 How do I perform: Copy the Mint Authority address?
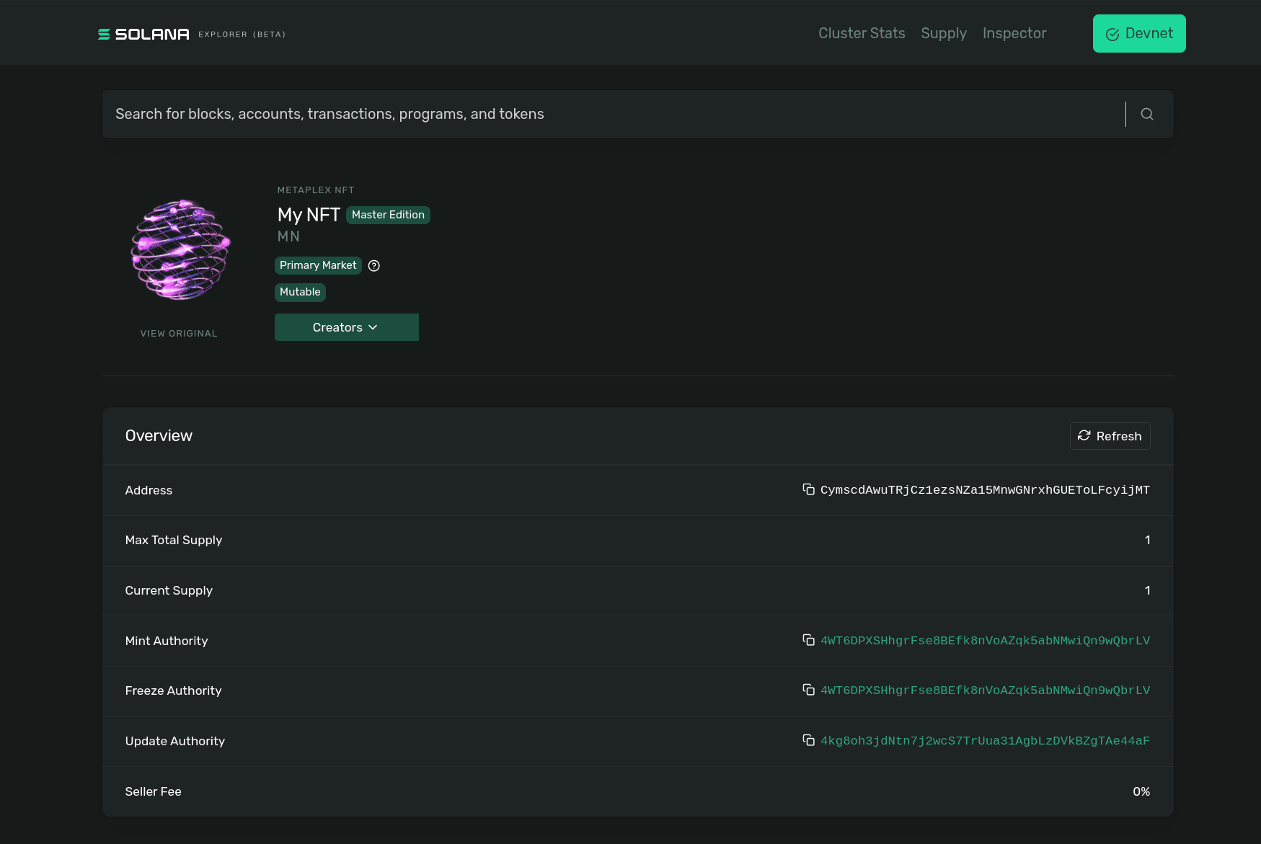[x=808, y=640]
